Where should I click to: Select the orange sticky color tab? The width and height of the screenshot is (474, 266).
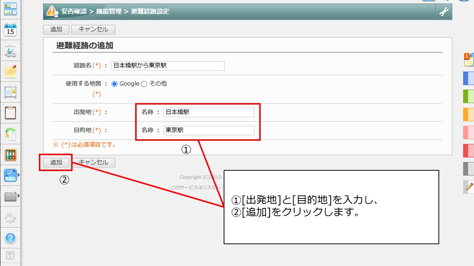tap(468, 115)
